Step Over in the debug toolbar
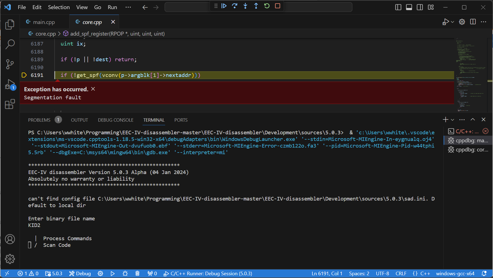The height and width of the screenshot is (278, 493). (235, 6)
